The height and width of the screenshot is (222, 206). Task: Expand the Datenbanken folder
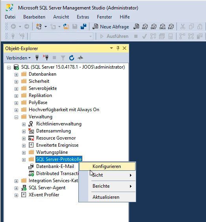(16, 75)
